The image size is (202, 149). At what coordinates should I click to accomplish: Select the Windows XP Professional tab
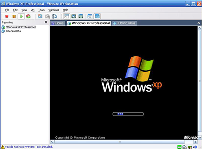coord(89,23)
